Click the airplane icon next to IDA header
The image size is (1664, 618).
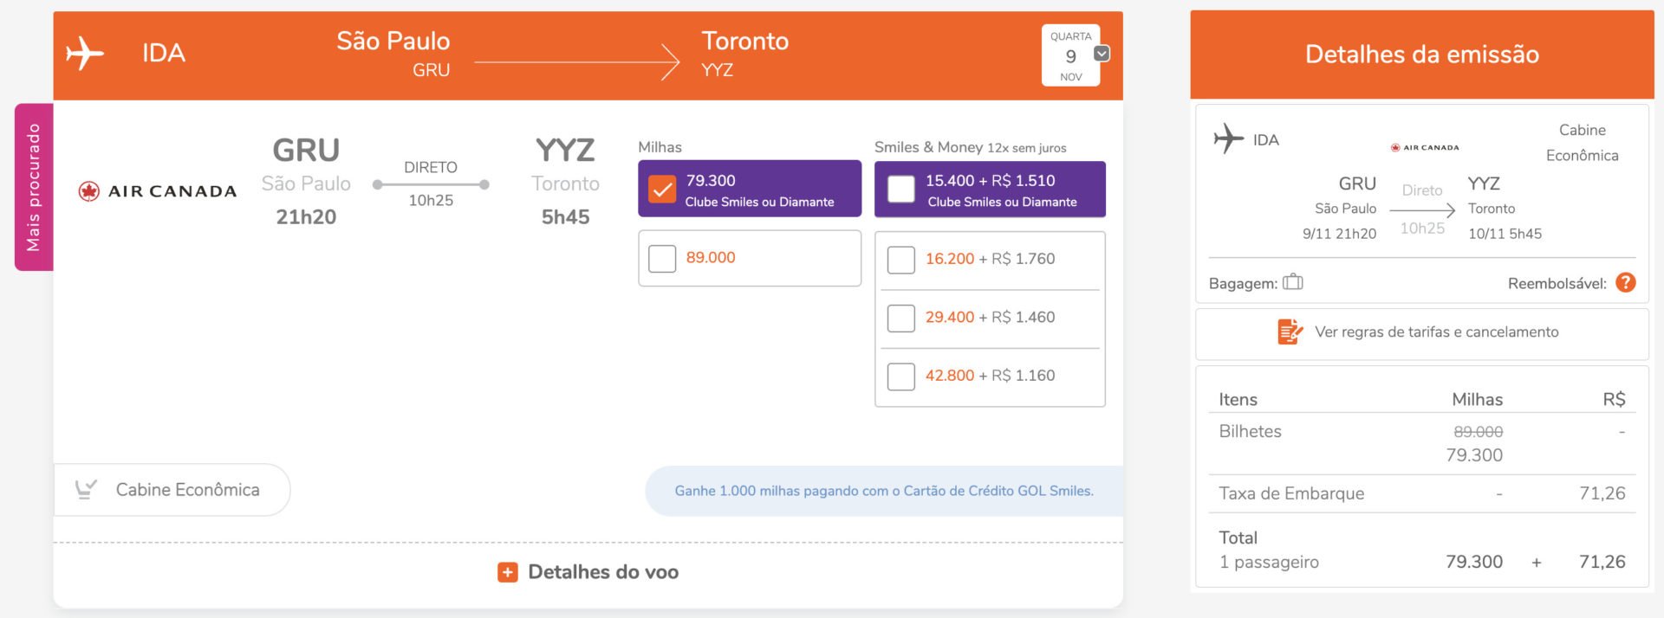[x=85, y=54]
